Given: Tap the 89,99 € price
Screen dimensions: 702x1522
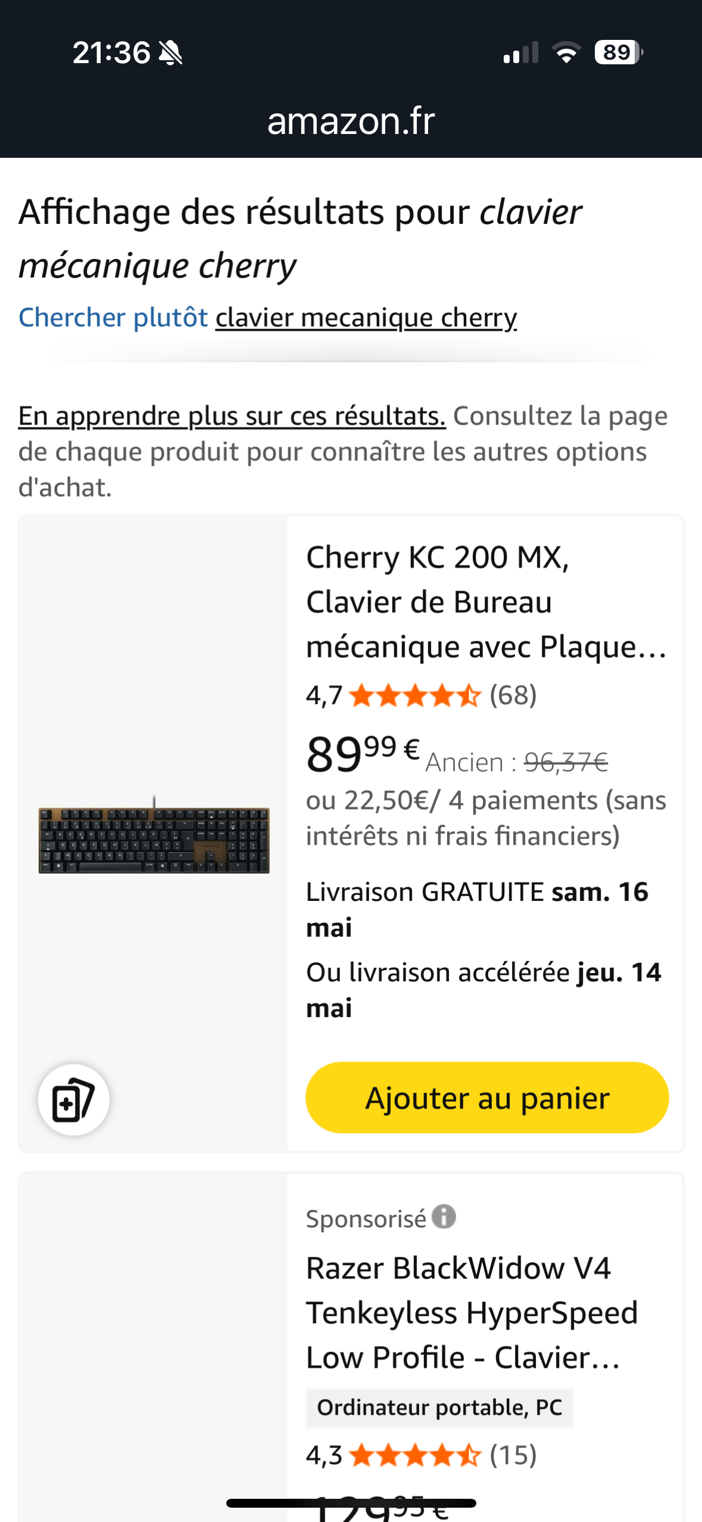Looking at the screenshot, I should click(x=363, y=754).
